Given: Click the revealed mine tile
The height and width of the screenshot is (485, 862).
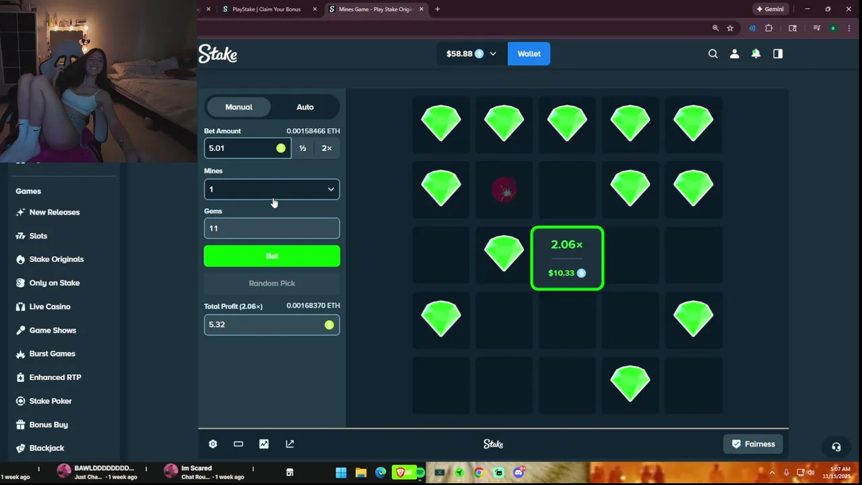Looking at the screenshot, I should point(504,191).
